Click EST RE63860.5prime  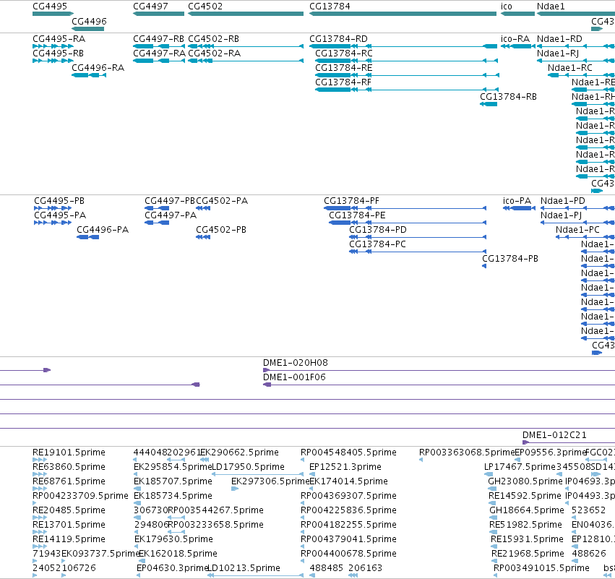click(x=69, y=467)
